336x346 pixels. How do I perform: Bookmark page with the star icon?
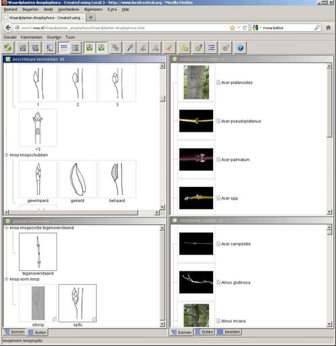point(233,28)
